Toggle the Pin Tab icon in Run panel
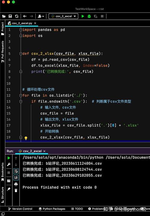The width and height of the screenshot is (150, 216). [9, 189]
